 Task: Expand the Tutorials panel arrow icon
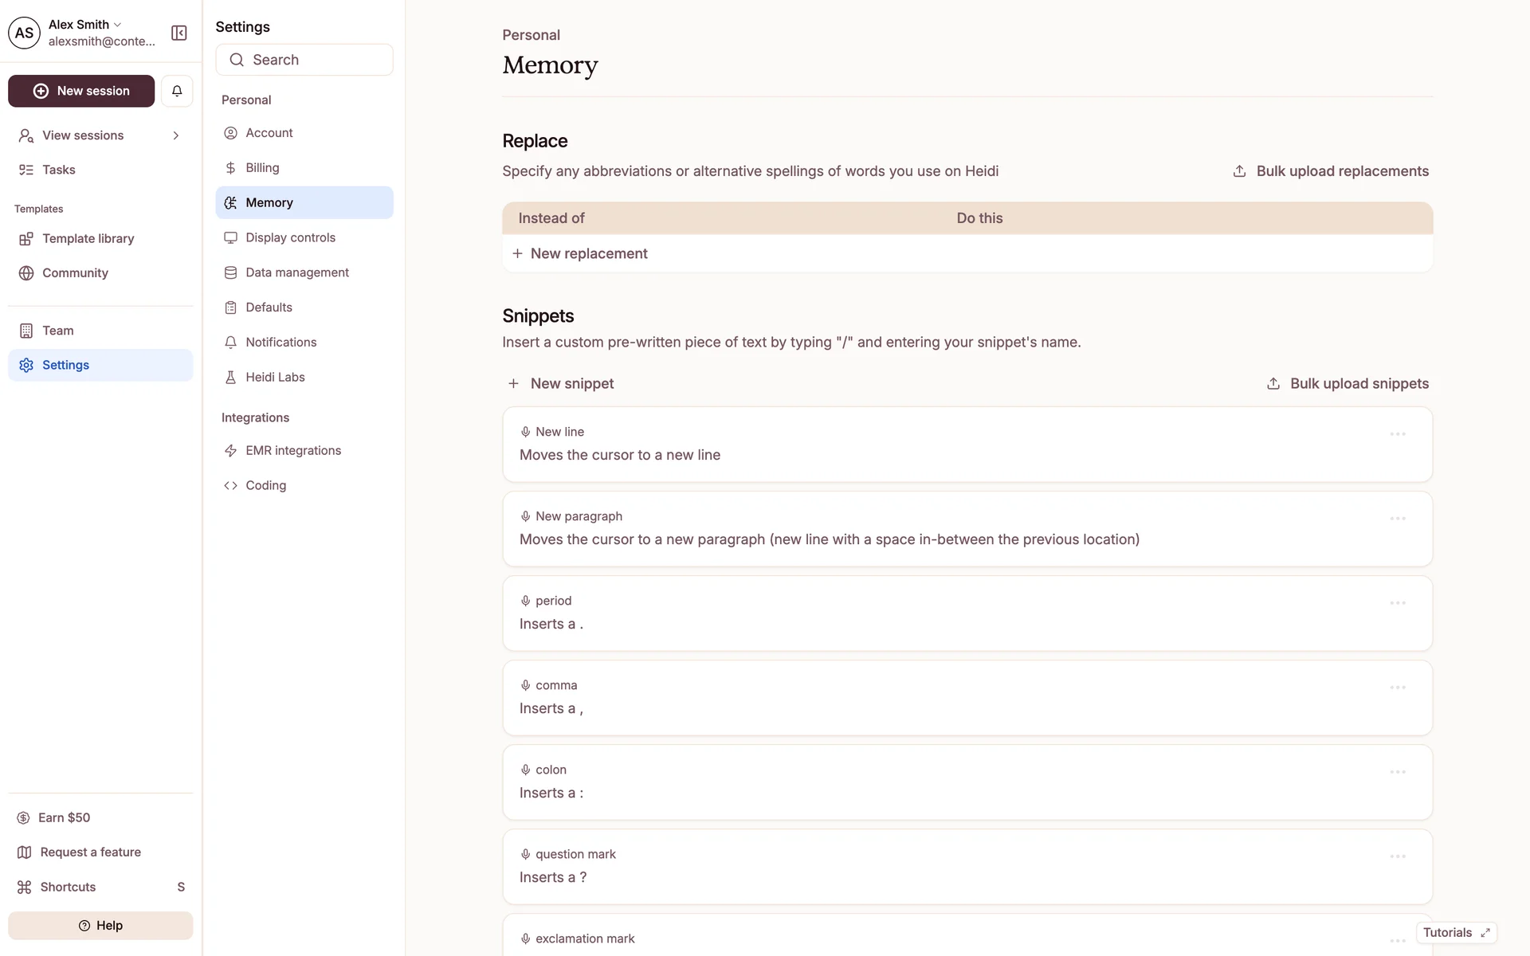pyautogui.click(x=1485, y=933)
